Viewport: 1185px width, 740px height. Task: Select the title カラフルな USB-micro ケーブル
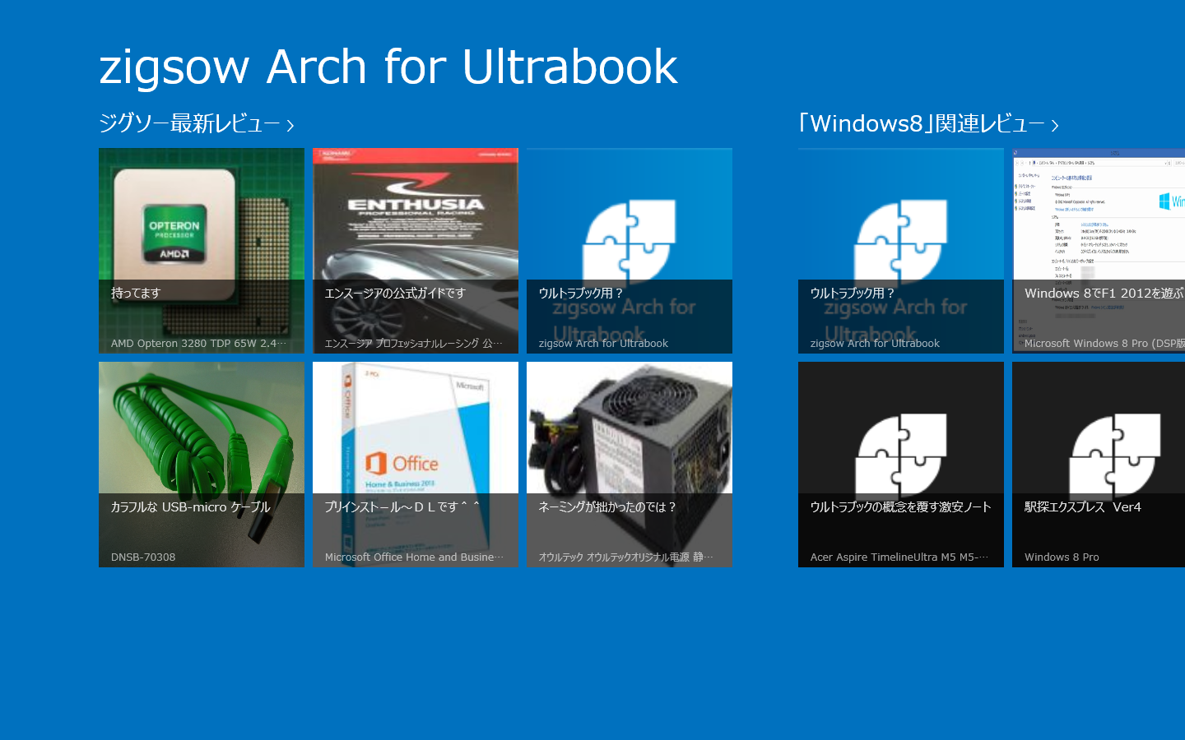point(191,506)
